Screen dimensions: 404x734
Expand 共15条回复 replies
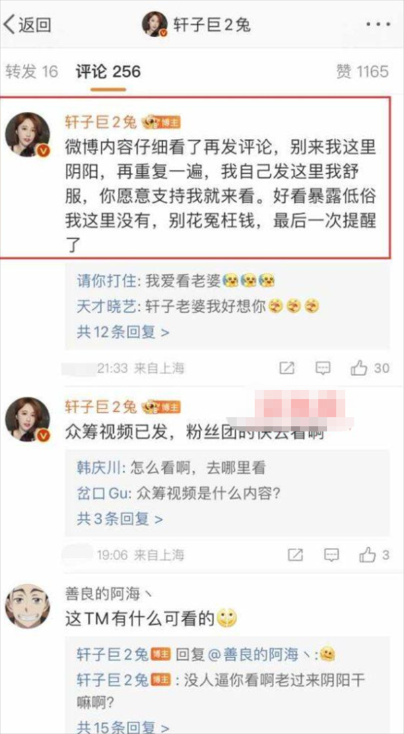click(123, 727)
